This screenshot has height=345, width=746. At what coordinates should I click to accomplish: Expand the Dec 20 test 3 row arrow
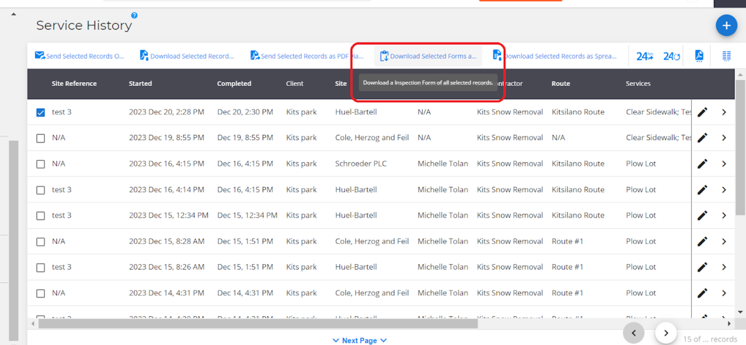coord(724,112)
